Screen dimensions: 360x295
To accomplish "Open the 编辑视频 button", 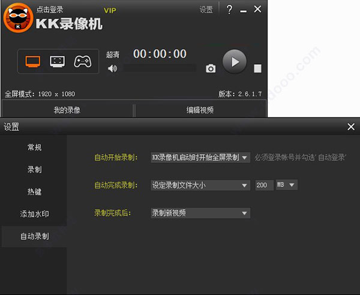I will [200, 110].
